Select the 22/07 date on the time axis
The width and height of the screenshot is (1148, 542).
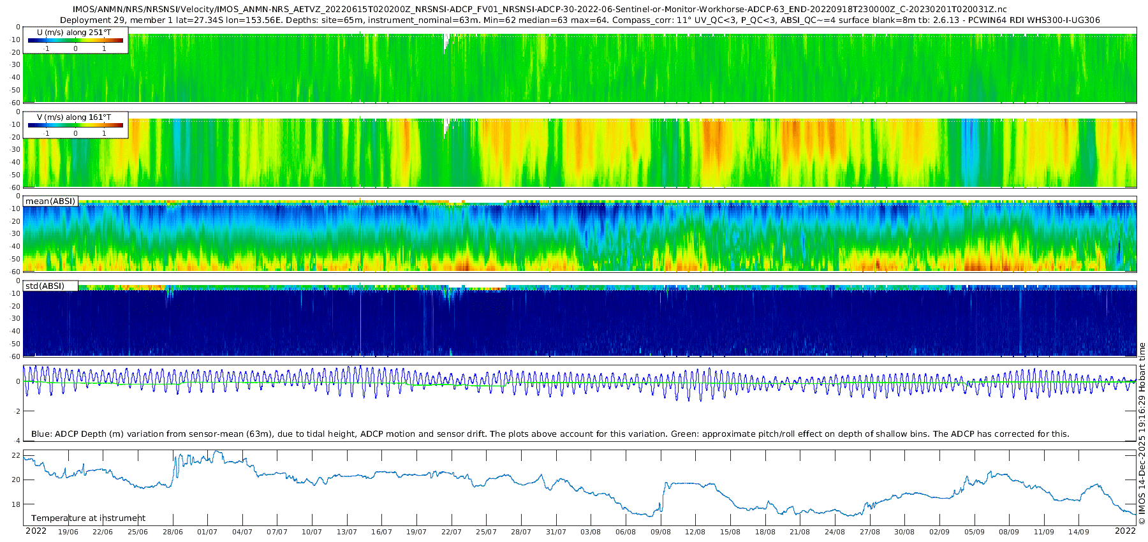[x=451, y=532]
